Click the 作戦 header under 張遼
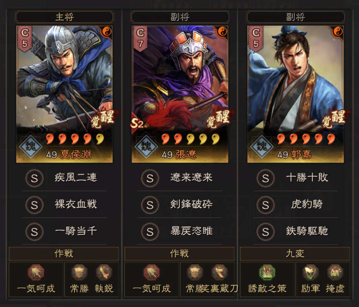This screenshot has height=307, width=359. [179, 254]
